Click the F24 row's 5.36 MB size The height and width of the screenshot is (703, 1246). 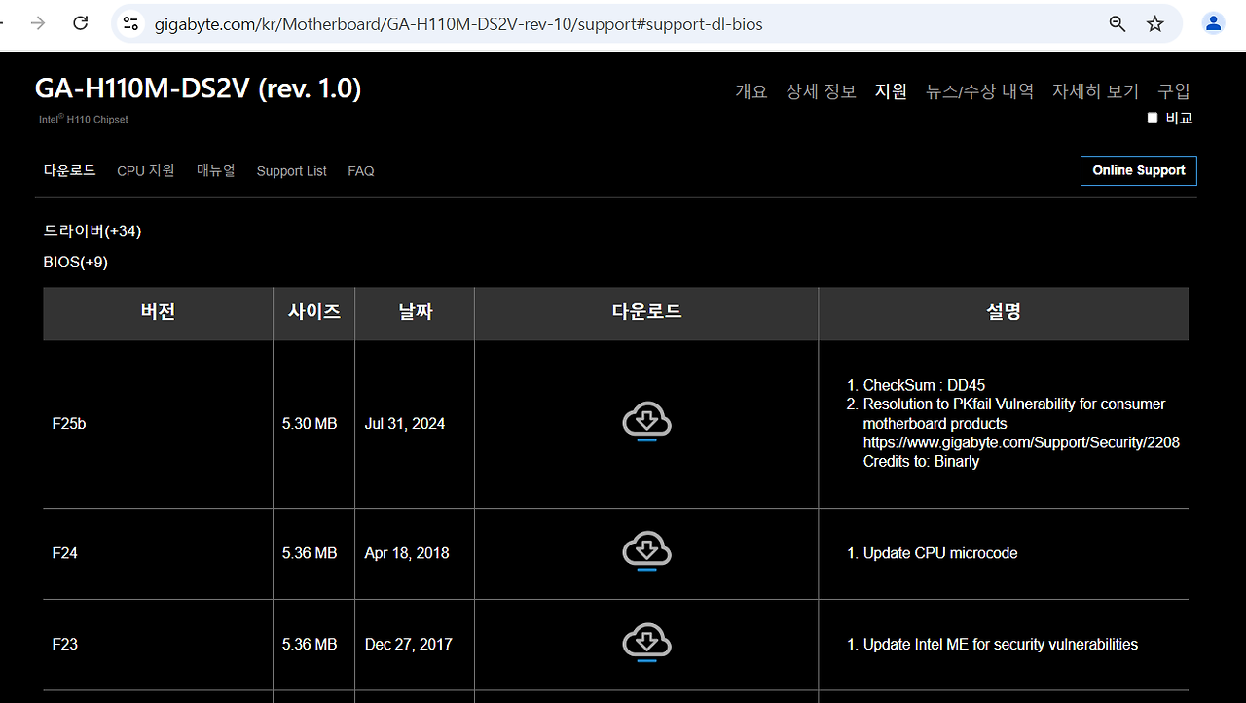[310, 553]
